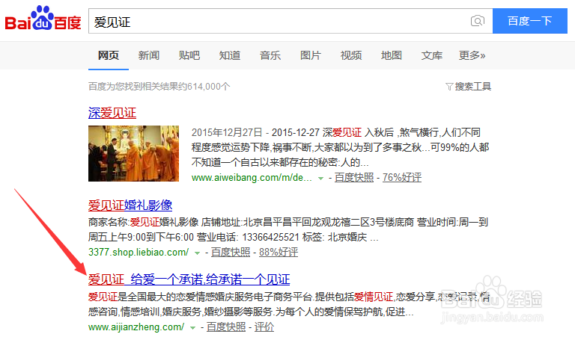
Task: Go to the 知道 tab
Action: coord(230,55)
